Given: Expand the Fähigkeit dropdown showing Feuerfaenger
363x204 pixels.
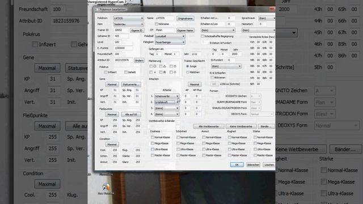Looking at the screenshot, I should (x=170, y=42).
